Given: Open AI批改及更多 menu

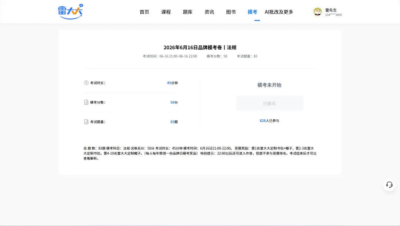Looking at the screenshot, I should click(279, 12).
